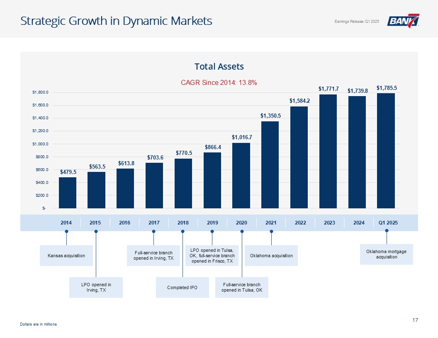438x338 pixels.
Task: Select the 2014 bar showing $479.5
Action: [68, 193]
